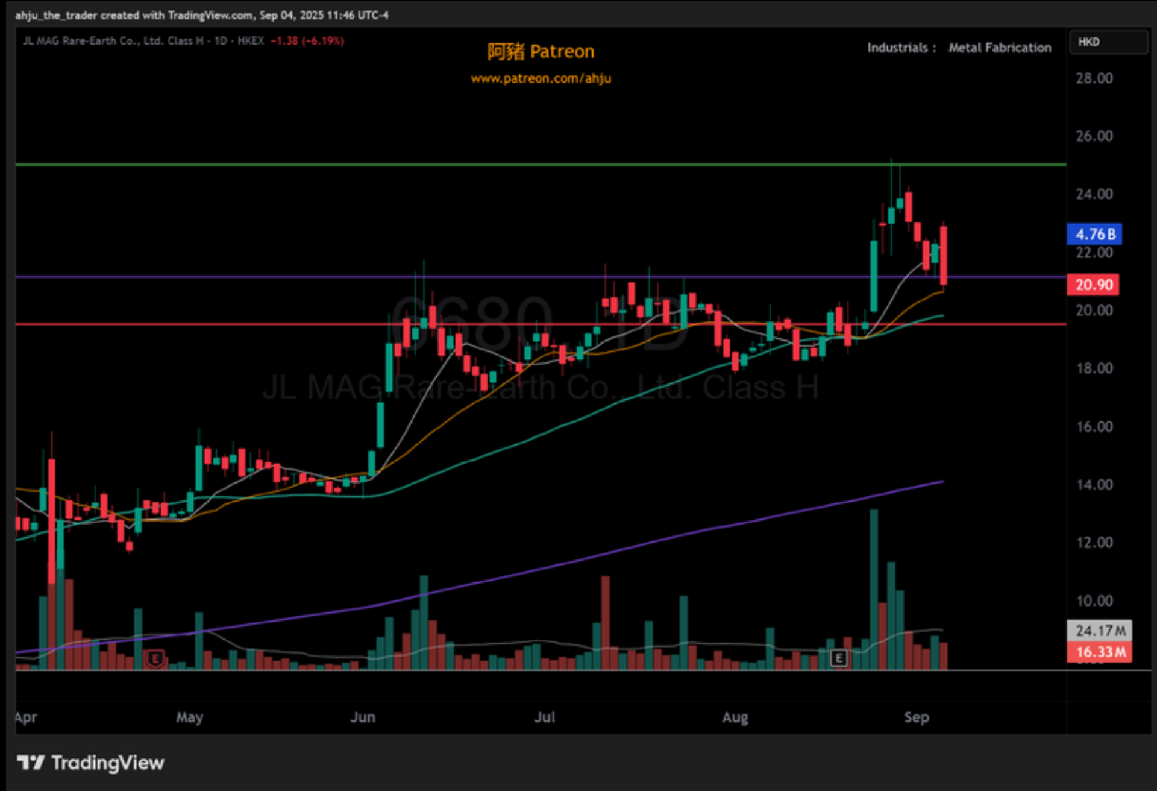This screenshot has width=1157, height=791.
Task: Click the TradingView logo icon
Action: tap(30, 763)
